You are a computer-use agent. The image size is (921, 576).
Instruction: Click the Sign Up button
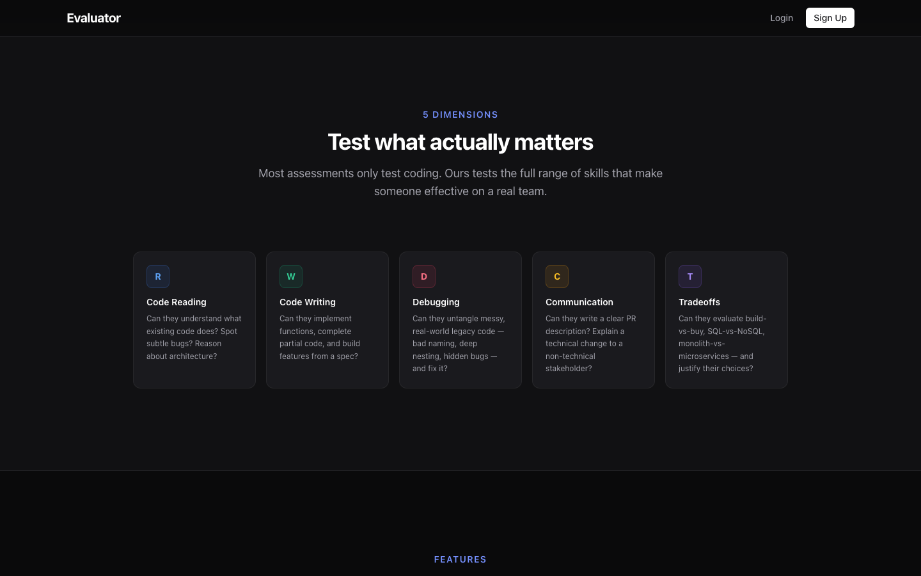830,18
